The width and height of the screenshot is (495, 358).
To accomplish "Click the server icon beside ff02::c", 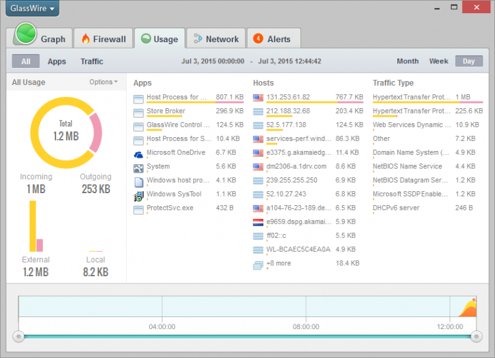I will (258, 236).
